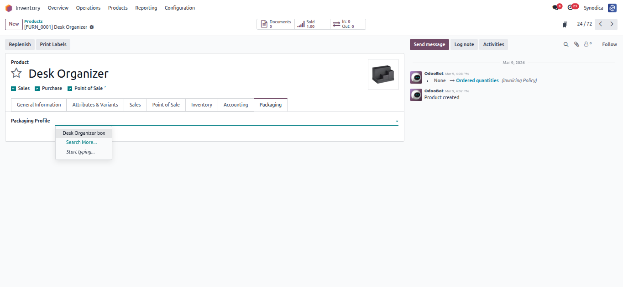Choose Search More... in dropdown
Image resolution: width=623 pixels, height=287 pixels.
pos(81,142)
